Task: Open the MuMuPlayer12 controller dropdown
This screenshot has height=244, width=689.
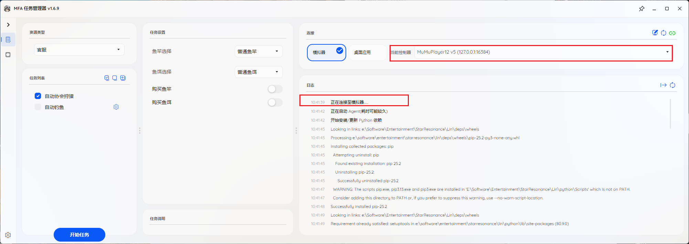Action: click(543, 52)
